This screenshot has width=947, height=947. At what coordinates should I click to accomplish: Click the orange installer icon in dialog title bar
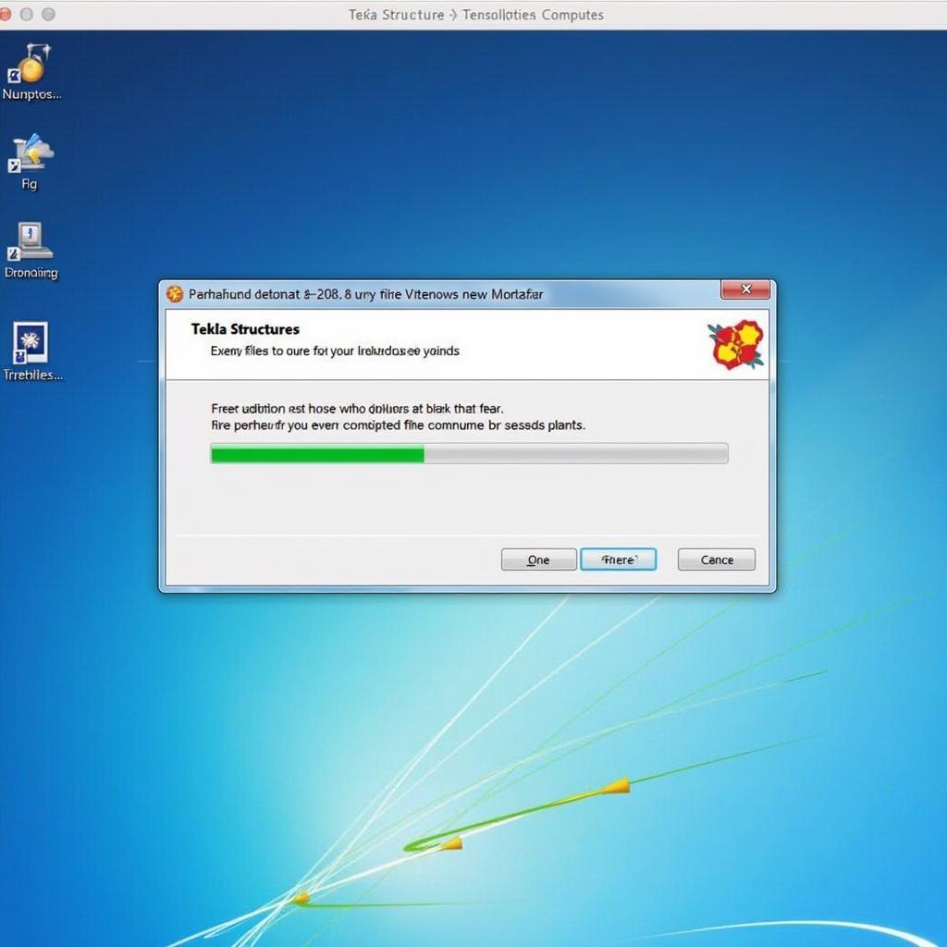click(x=175, y=294)
